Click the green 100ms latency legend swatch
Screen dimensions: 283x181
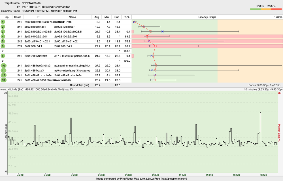(256, 9)
